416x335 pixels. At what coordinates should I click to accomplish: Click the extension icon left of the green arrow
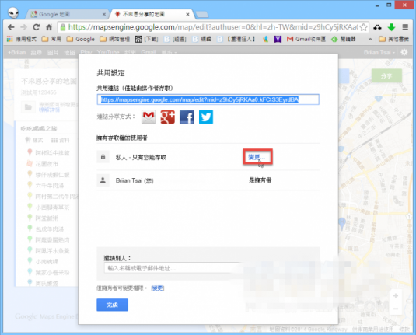click(377, 27)
